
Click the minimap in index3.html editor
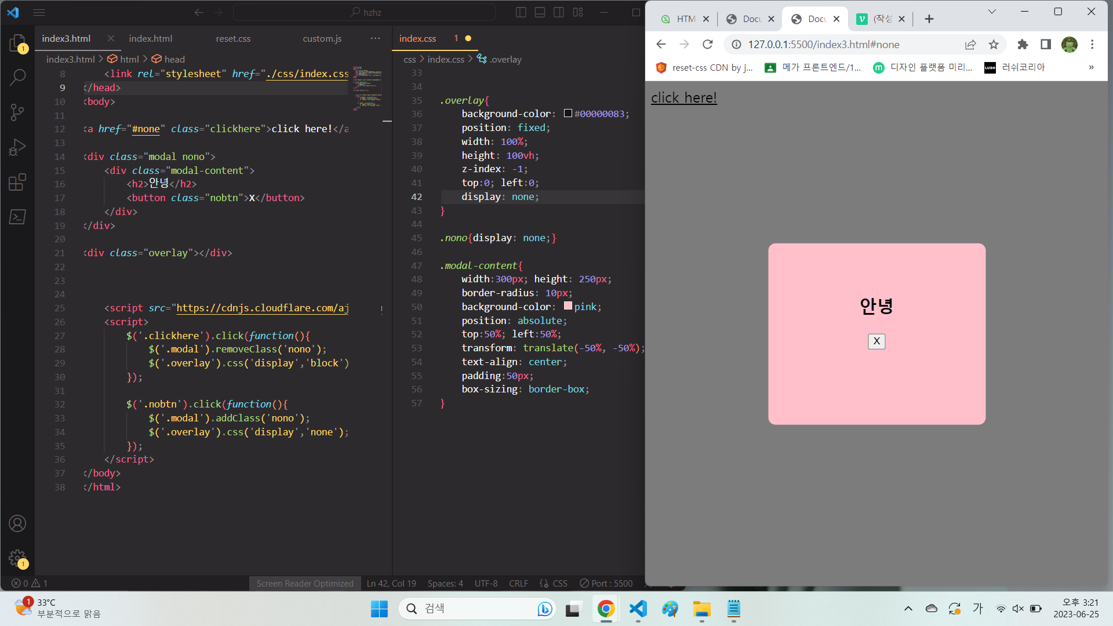point(368,88)
